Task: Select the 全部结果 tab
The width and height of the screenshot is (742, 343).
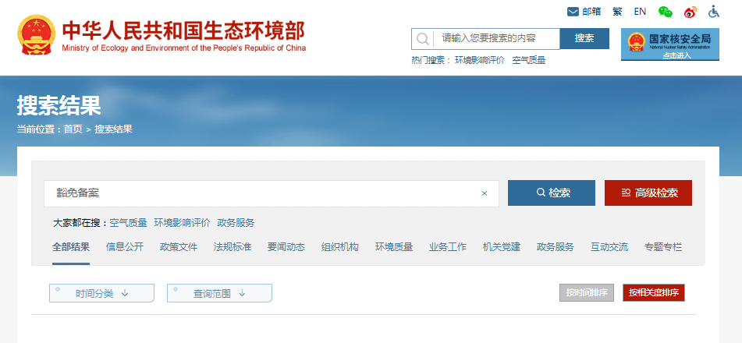Action: 71,247
